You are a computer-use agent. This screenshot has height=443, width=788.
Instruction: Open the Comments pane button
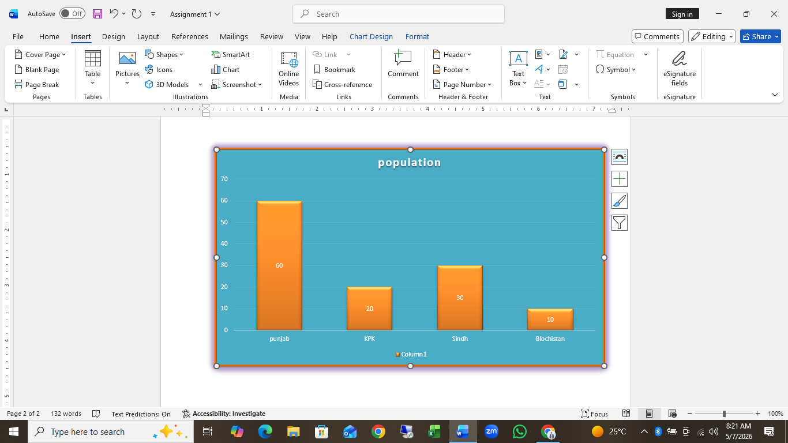pos(658,36)
